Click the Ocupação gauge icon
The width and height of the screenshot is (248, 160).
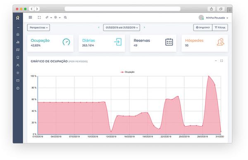[x=66, y=42]
